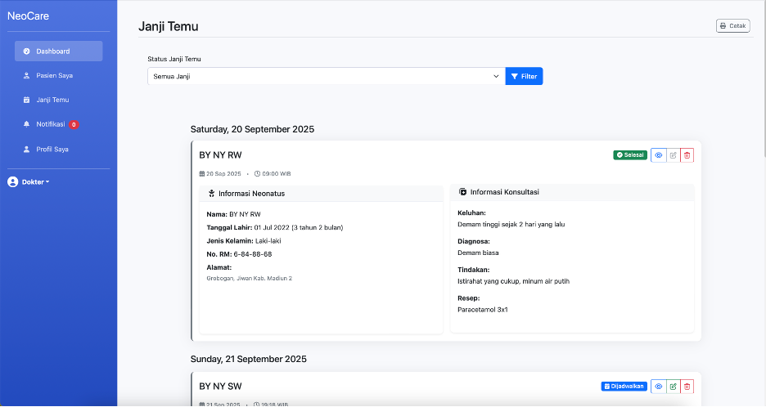766x407 pixels.
Task: Go to Dashboard in sidebar
Action: [x=58, y=51]
